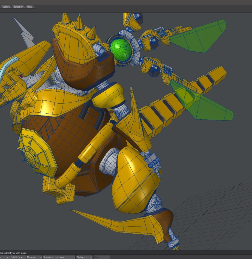Viewport: 252px width, 259px height.
Task: Select the View tab
Action: tap(29, 6)
